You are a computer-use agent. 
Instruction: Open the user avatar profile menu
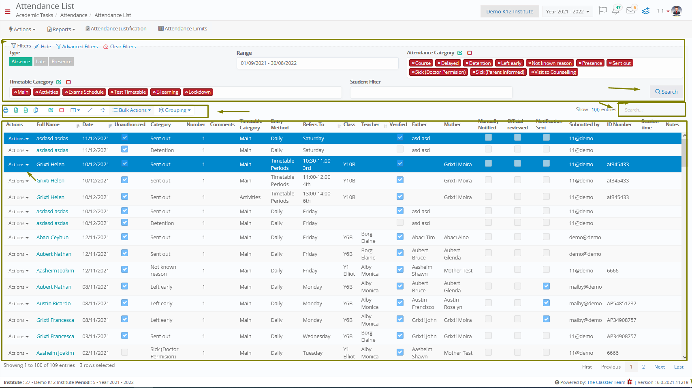[x=677, y=11]
